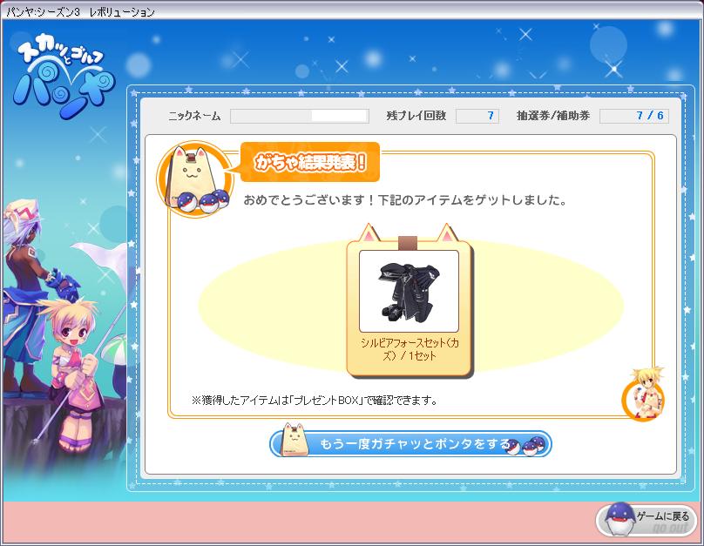704x546 pixels.
Task: Return to game with ゲームに戻る
Action: pyautogui.click(x=646, y=521)
